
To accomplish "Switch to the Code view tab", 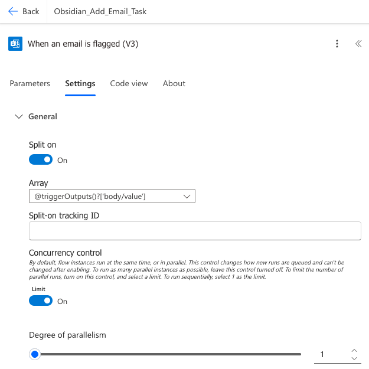I will pos(129,84).
